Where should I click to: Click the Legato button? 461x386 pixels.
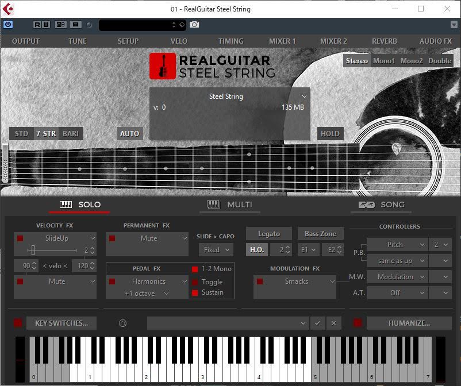coord(269,234)
